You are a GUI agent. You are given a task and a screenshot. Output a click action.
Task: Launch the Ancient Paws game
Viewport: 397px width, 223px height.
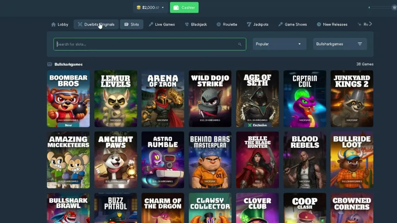click(x=116, y=160)
